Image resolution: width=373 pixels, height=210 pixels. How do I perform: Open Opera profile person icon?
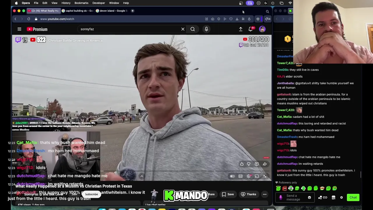249,19
